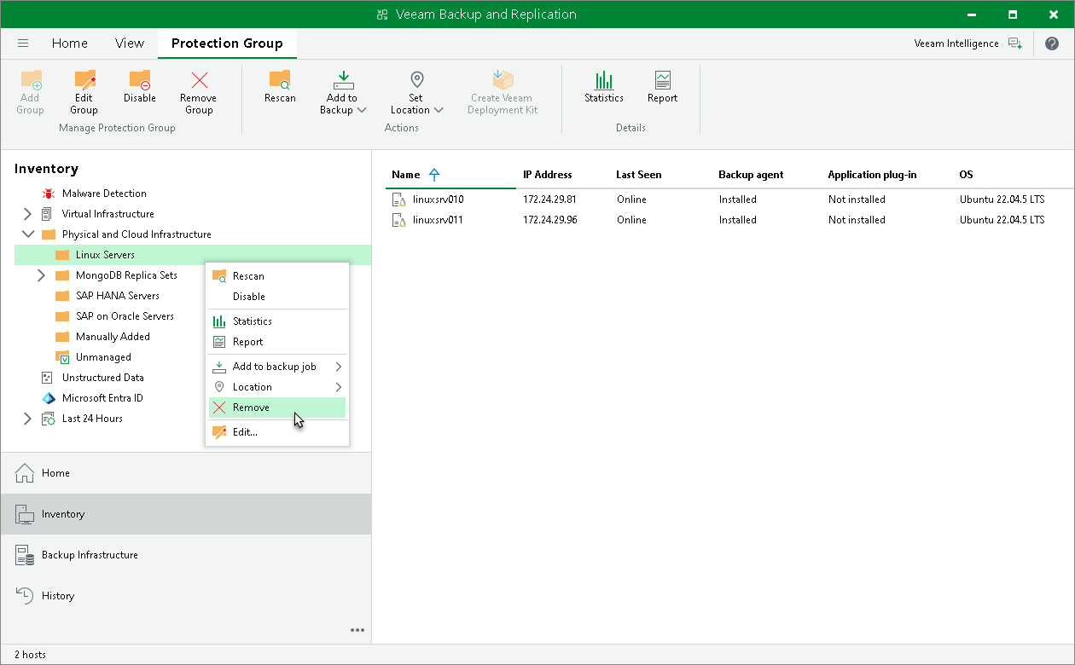The height and width of the screenshot is (665, 1075).
Task: Switch to the Home ribbon tab
Action: 70,43
